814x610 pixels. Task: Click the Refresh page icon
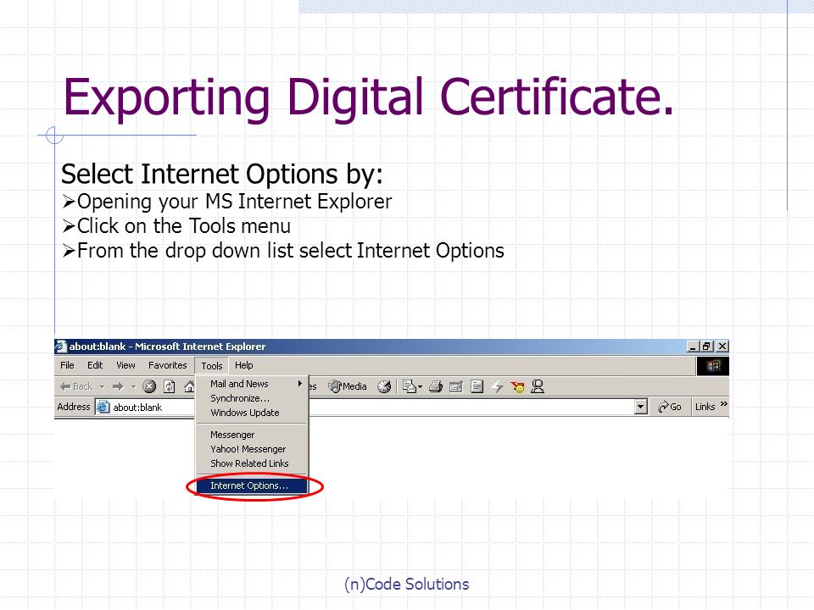(170, 386)
